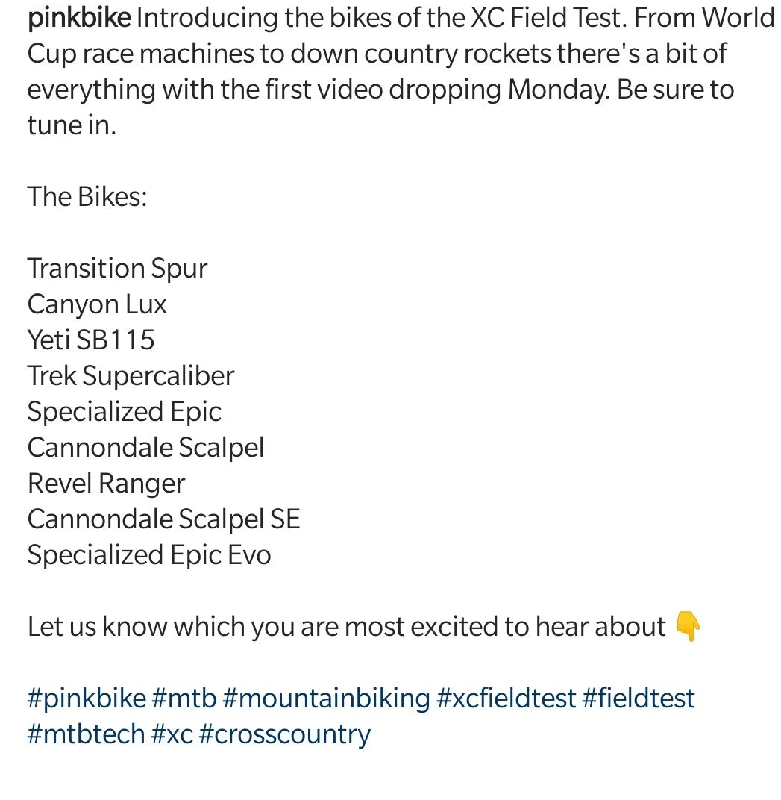Open the #xcfieldtest hashtag
Image resolution: width=781 pixels, height=800 pixels.
[506, 699]
